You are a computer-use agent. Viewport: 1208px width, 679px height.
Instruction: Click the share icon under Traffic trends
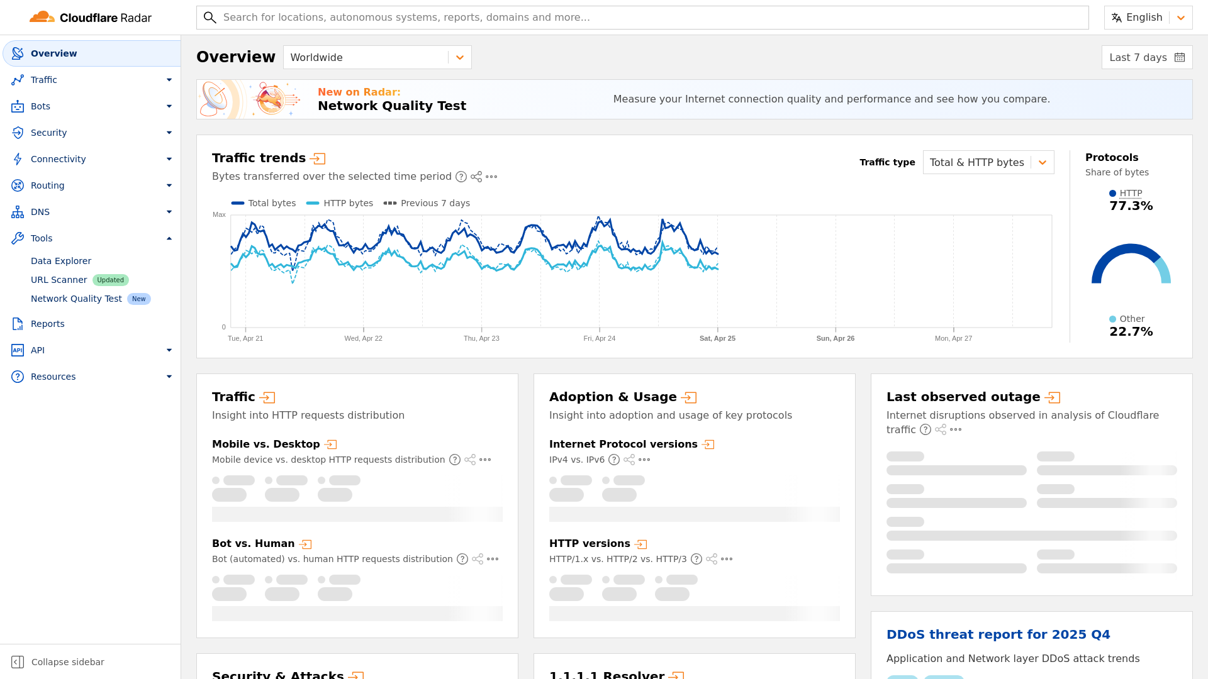(476, 177)
